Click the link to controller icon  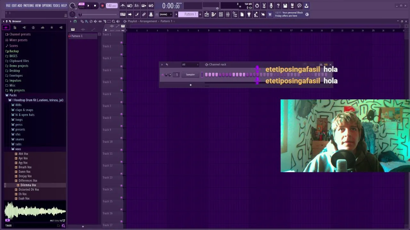pyautogui.click(x=144, y=14)
